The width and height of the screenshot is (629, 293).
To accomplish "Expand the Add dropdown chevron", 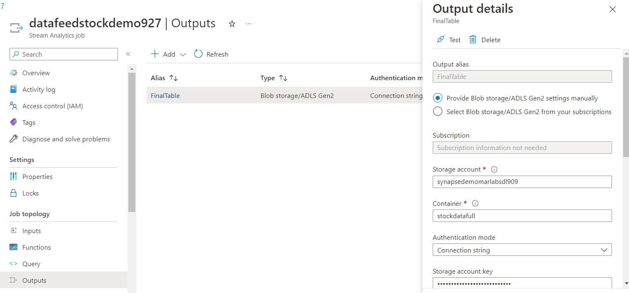I will pos(183,54).
